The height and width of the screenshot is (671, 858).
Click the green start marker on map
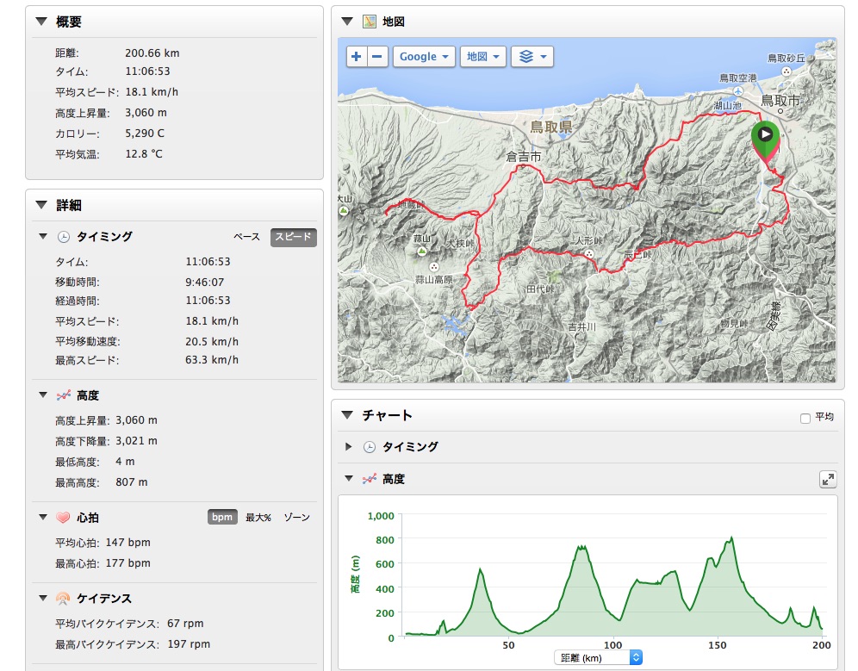coord(764,136)
